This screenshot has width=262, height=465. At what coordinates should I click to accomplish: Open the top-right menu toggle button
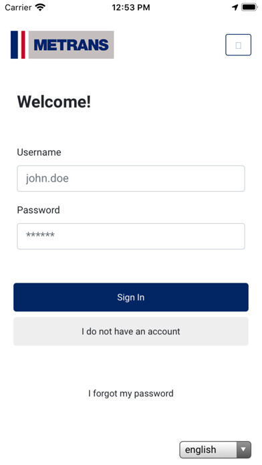(x=238, y=45)
